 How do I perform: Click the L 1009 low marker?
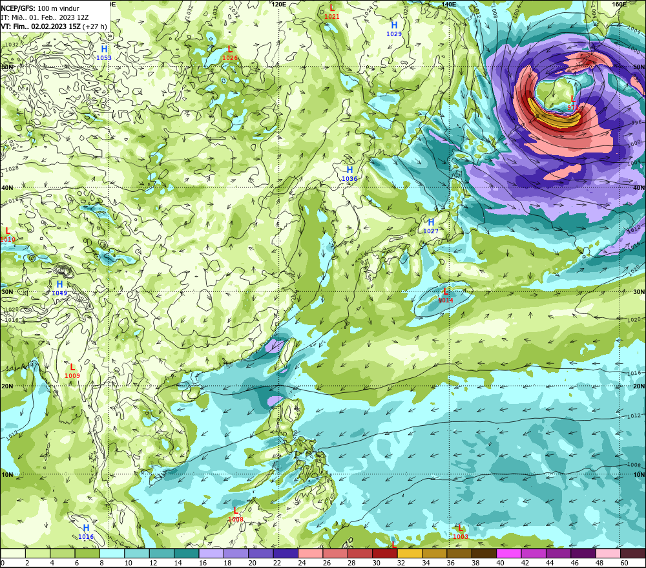[x=72, y=370]
